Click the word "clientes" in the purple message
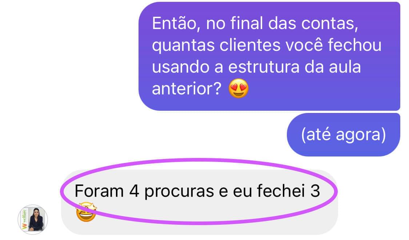 pyautogui.click(x=250, y=45)
